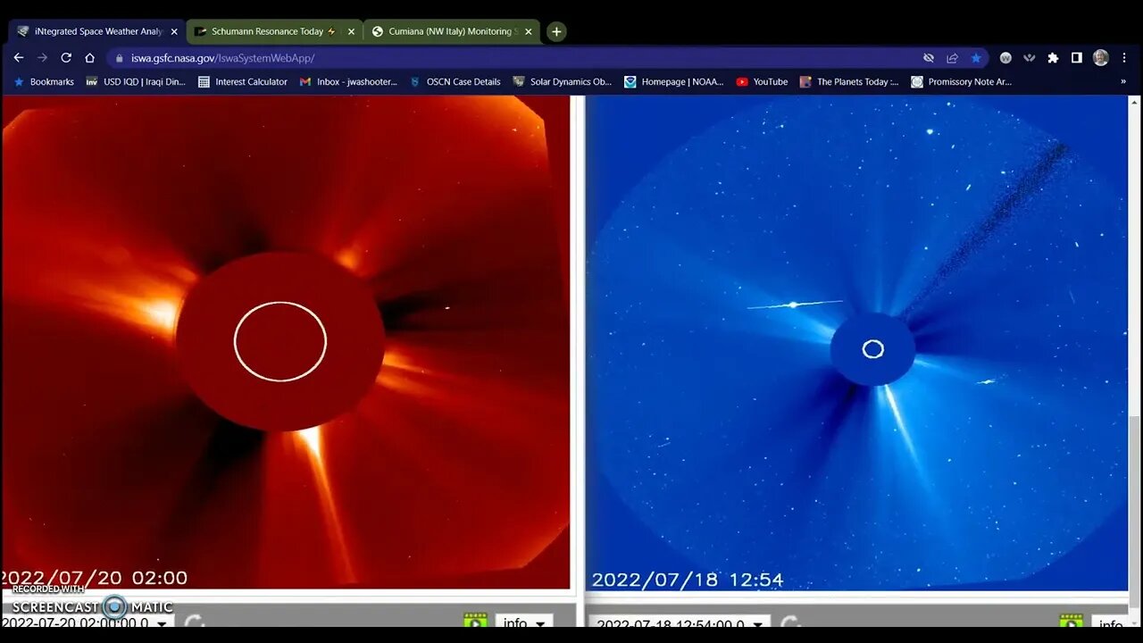
Task: Close the Schumann Resonance Today tab
Action: (351, 31)
